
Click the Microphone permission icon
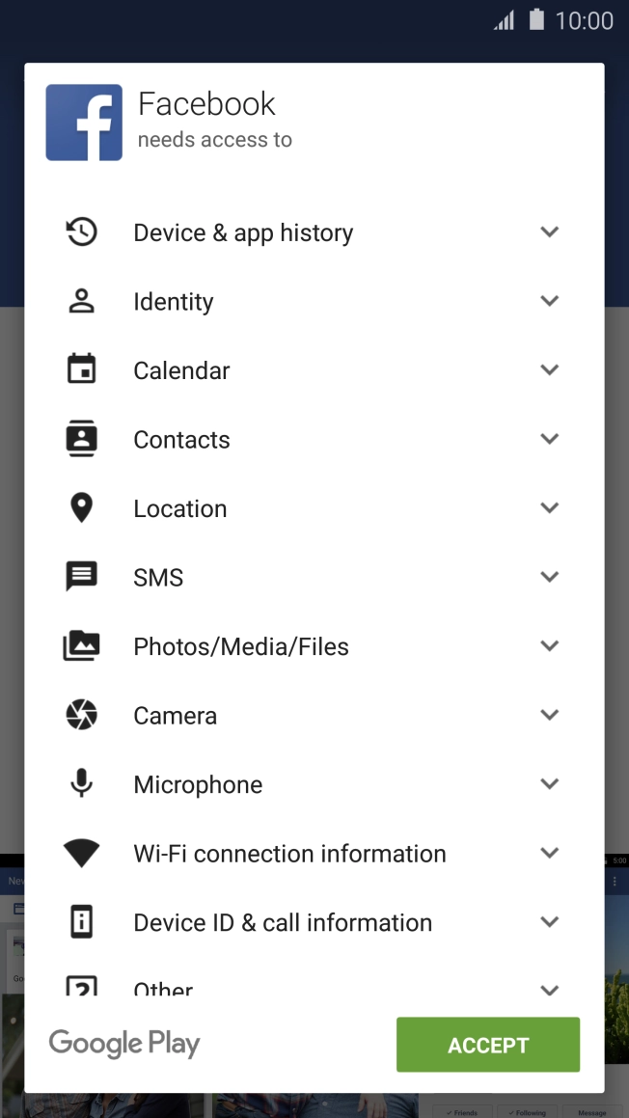82,783
